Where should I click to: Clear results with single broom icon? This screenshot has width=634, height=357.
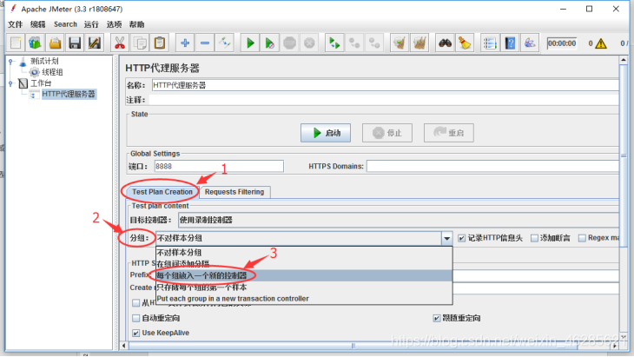(400, 43)
